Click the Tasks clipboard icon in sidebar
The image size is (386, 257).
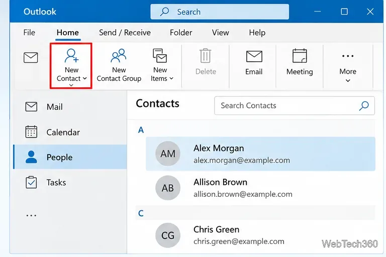click(31, 182)
